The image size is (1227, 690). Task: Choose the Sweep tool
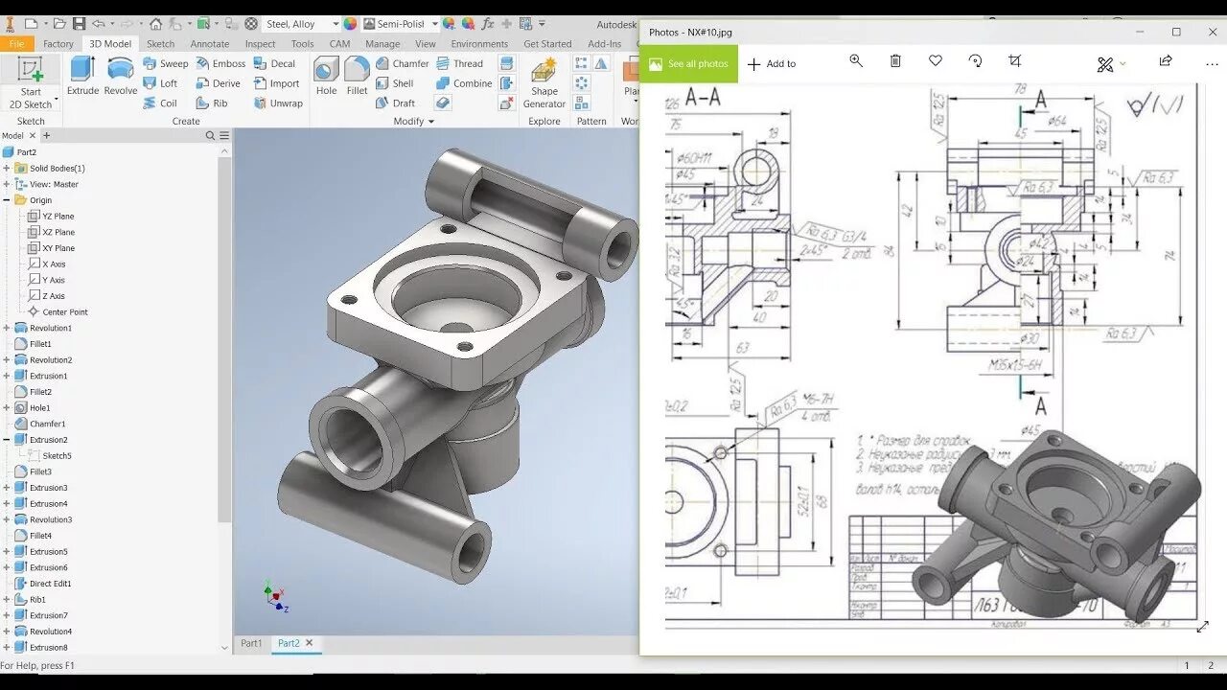coord(166,63)
